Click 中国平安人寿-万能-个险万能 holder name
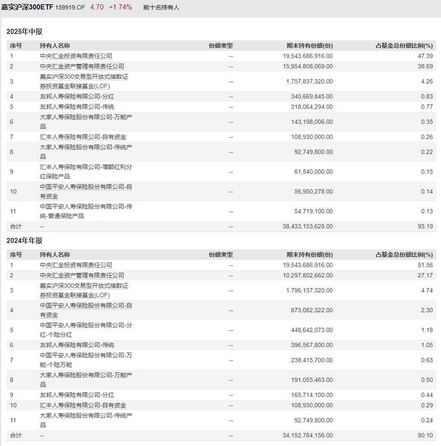Screen dimensions: 441x446 86,360
